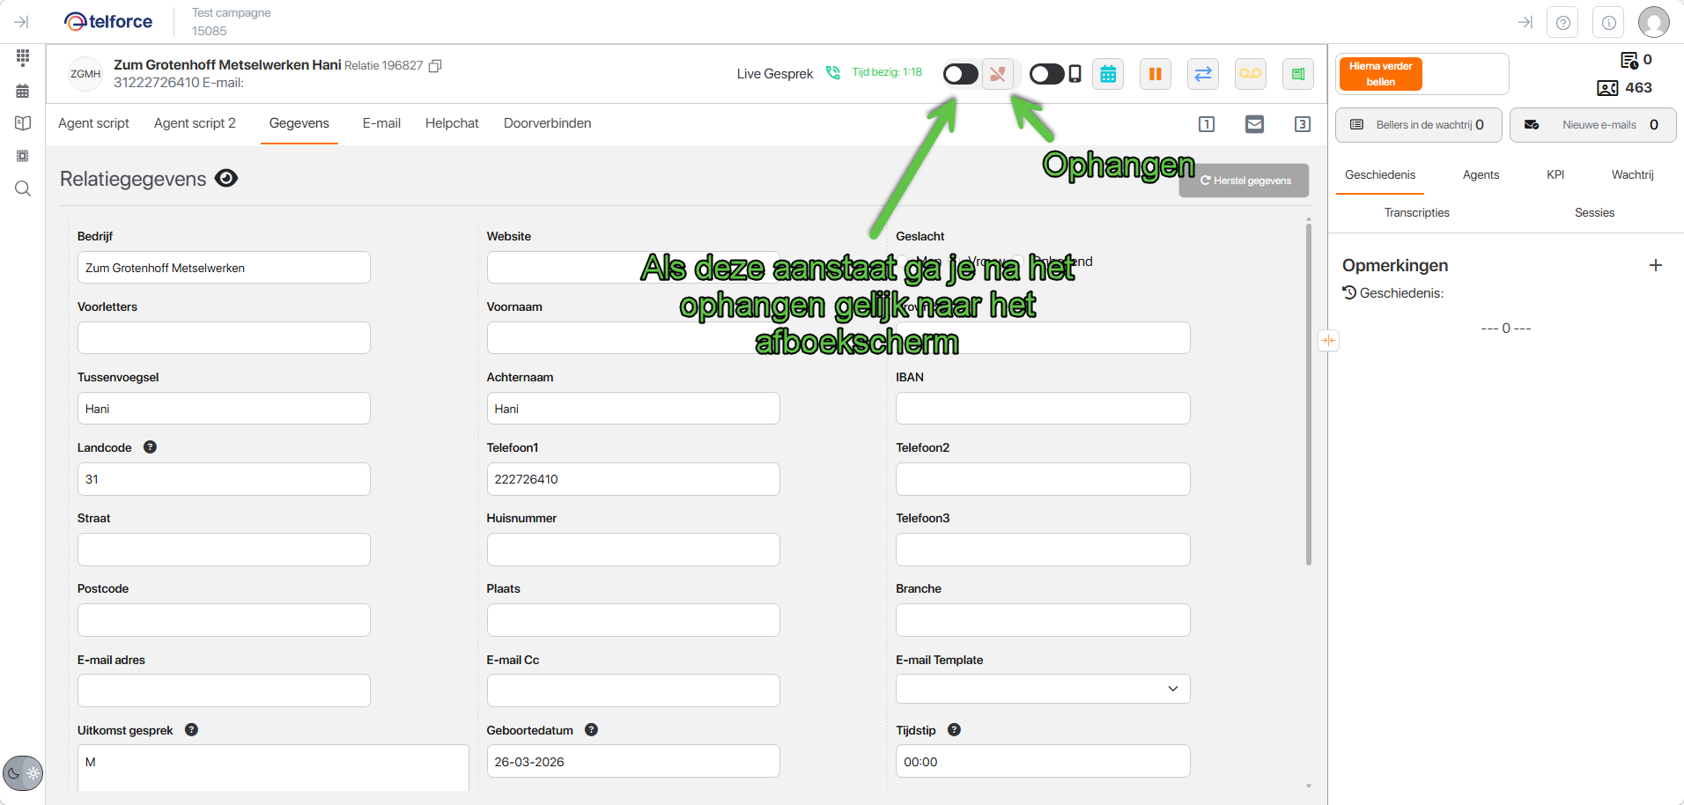Open the search icon in the sidebar

point(22,188)
